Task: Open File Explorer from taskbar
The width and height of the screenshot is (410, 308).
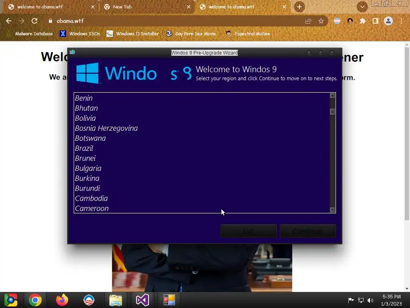Action: click(x=116, y=300)
